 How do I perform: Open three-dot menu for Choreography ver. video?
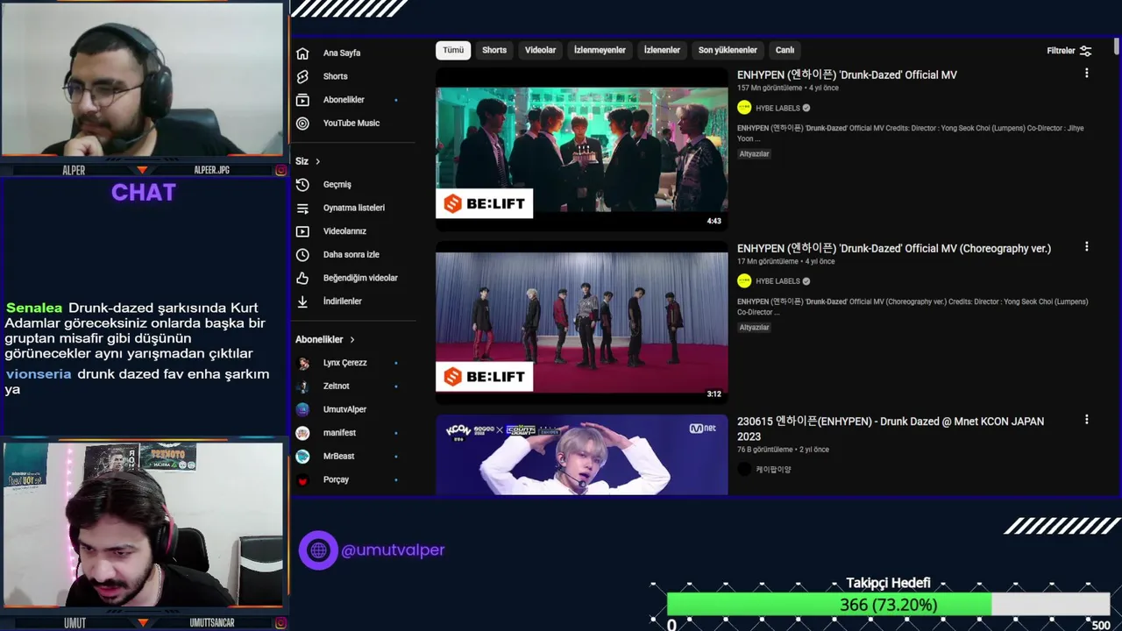click(1086, 247)
